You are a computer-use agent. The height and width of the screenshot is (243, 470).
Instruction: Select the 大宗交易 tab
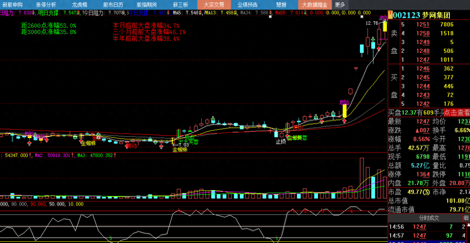[214, 5]
